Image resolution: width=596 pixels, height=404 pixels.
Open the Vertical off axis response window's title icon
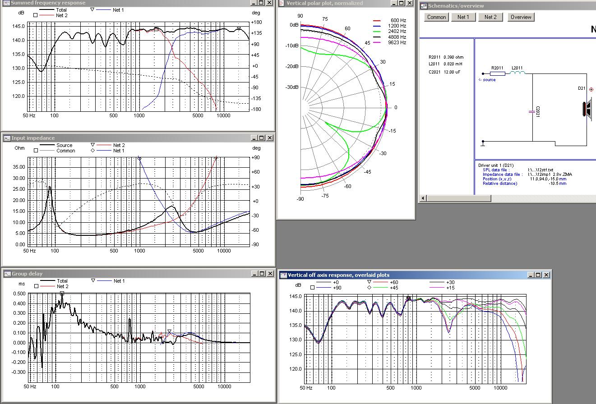click(x=283, y=275)
